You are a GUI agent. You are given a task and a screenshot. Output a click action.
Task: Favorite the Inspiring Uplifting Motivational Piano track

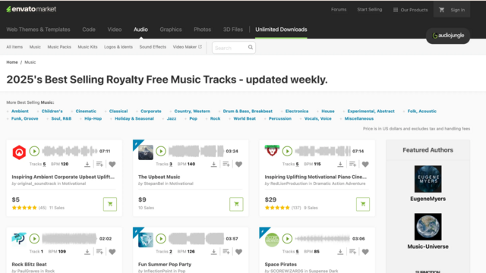pos(365,164)
